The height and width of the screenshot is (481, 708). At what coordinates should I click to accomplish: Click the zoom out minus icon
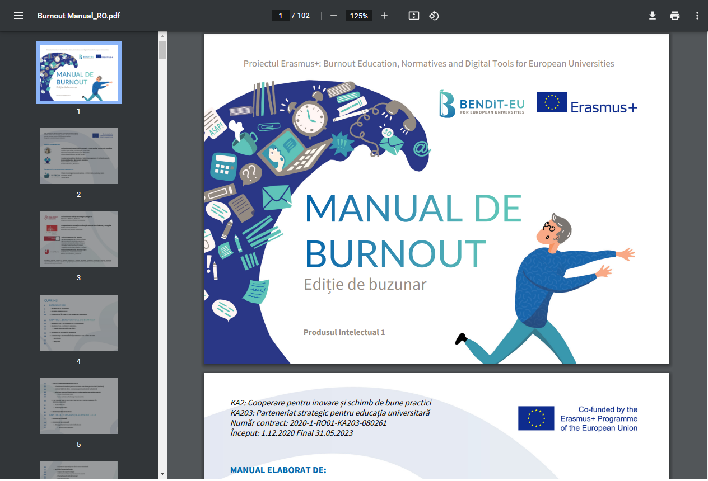334,16
